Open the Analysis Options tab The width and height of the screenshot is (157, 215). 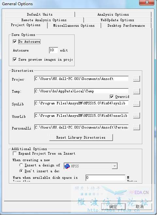(x=113, y=14)
